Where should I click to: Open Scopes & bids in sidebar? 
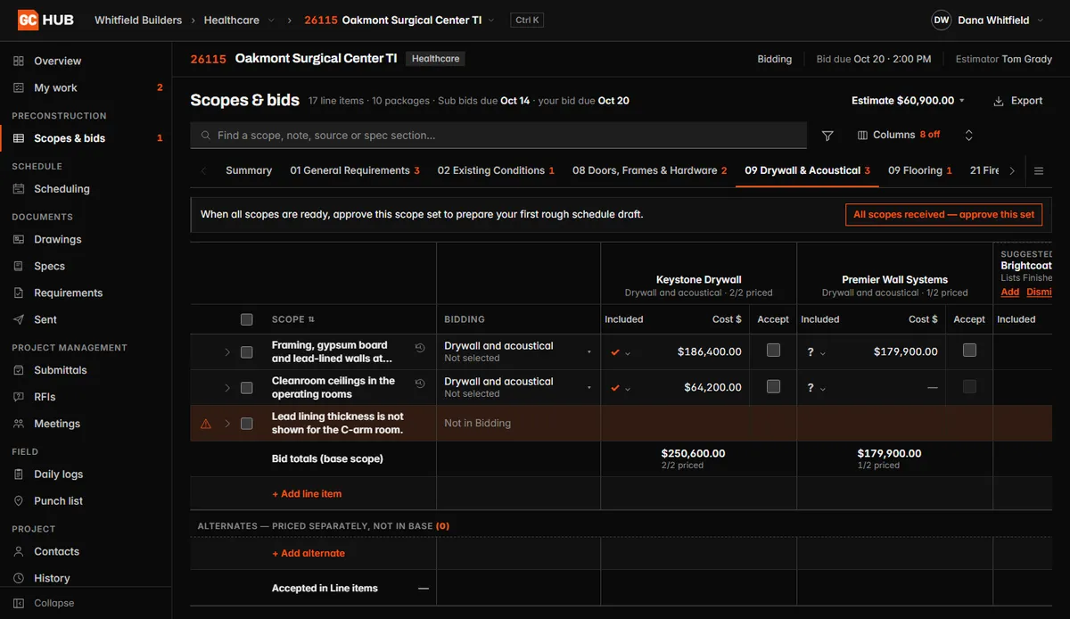(x=70, y=138)
